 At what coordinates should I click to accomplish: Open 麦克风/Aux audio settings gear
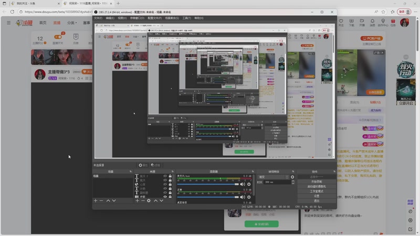[249, 184]
